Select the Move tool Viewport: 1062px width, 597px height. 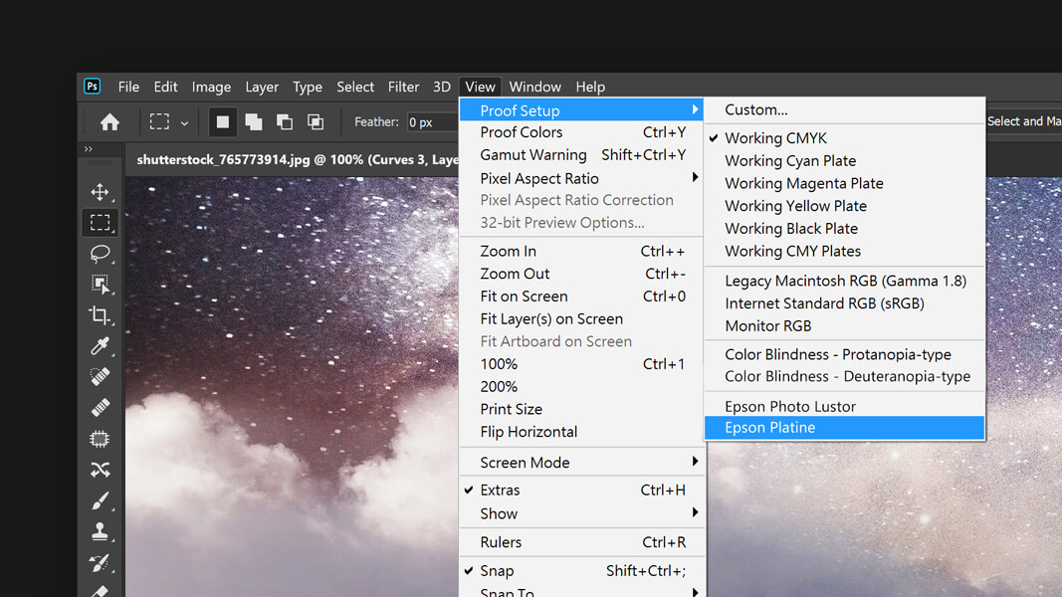click(100, 192)
